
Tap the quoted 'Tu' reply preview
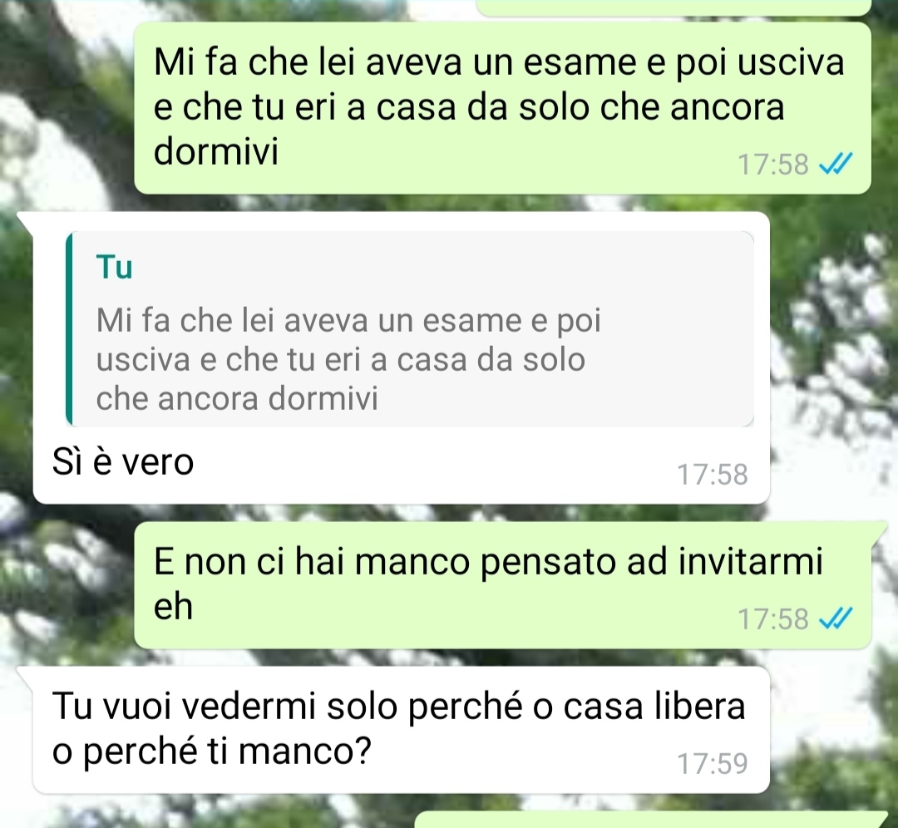point(409,329)
